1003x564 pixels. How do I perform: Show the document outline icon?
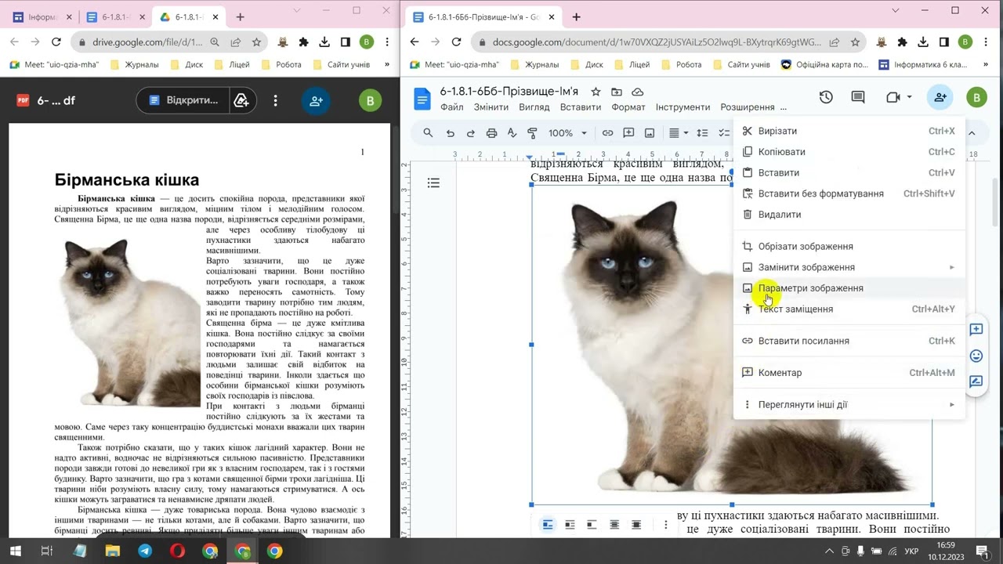point(433,183)
